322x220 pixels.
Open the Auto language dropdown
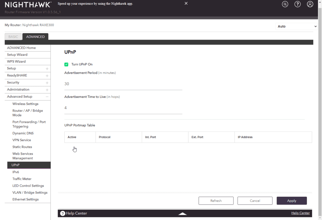pyautogui.click(x=297, y=26)
